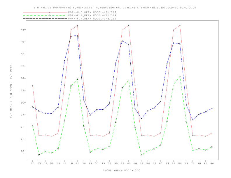Select legend entry PARM=F.F_MEAN MODEL=NAM/218
The image size is (231, 178).
92,15
